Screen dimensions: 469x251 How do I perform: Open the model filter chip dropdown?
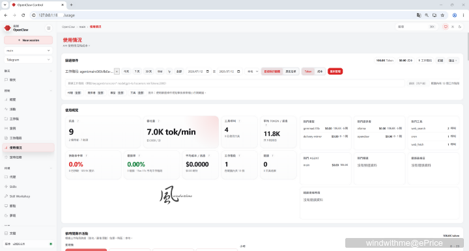coord(117,93)
